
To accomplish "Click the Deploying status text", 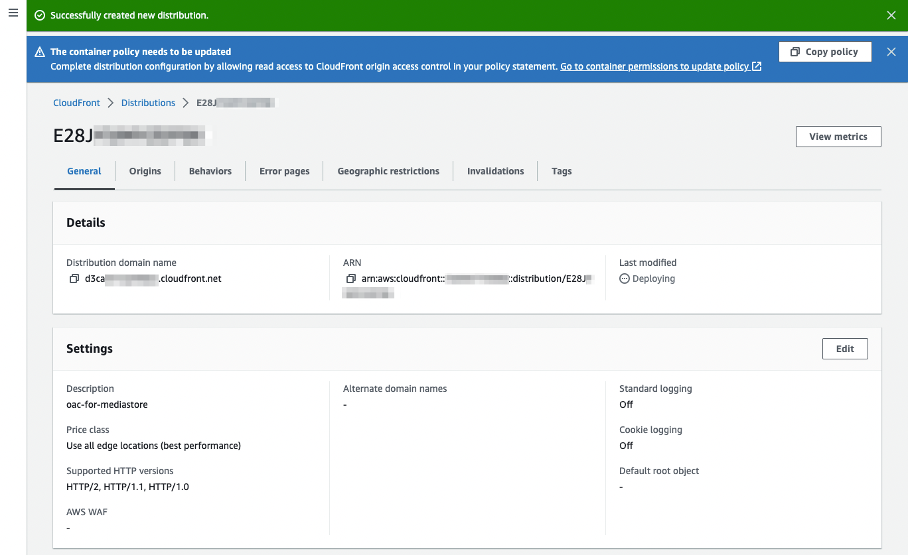I will coord(654,278).
